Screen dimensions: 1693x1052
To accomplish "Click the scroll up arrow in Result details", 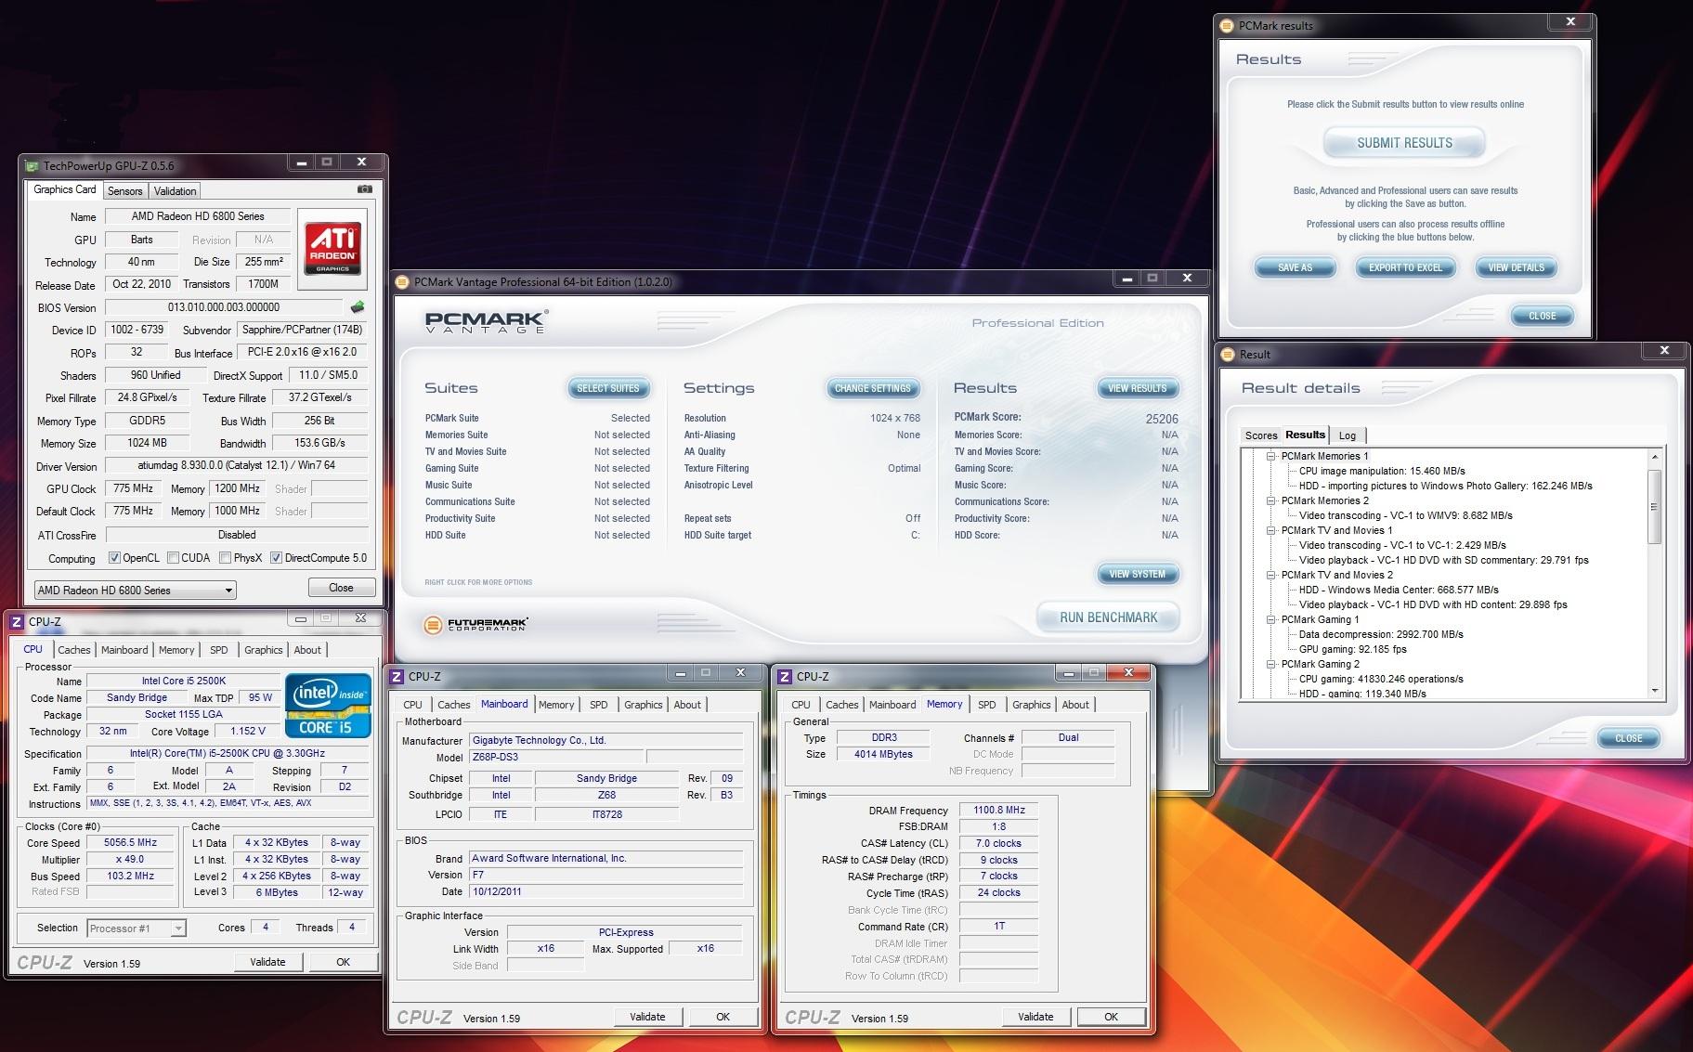I will tap(1654, 457).
